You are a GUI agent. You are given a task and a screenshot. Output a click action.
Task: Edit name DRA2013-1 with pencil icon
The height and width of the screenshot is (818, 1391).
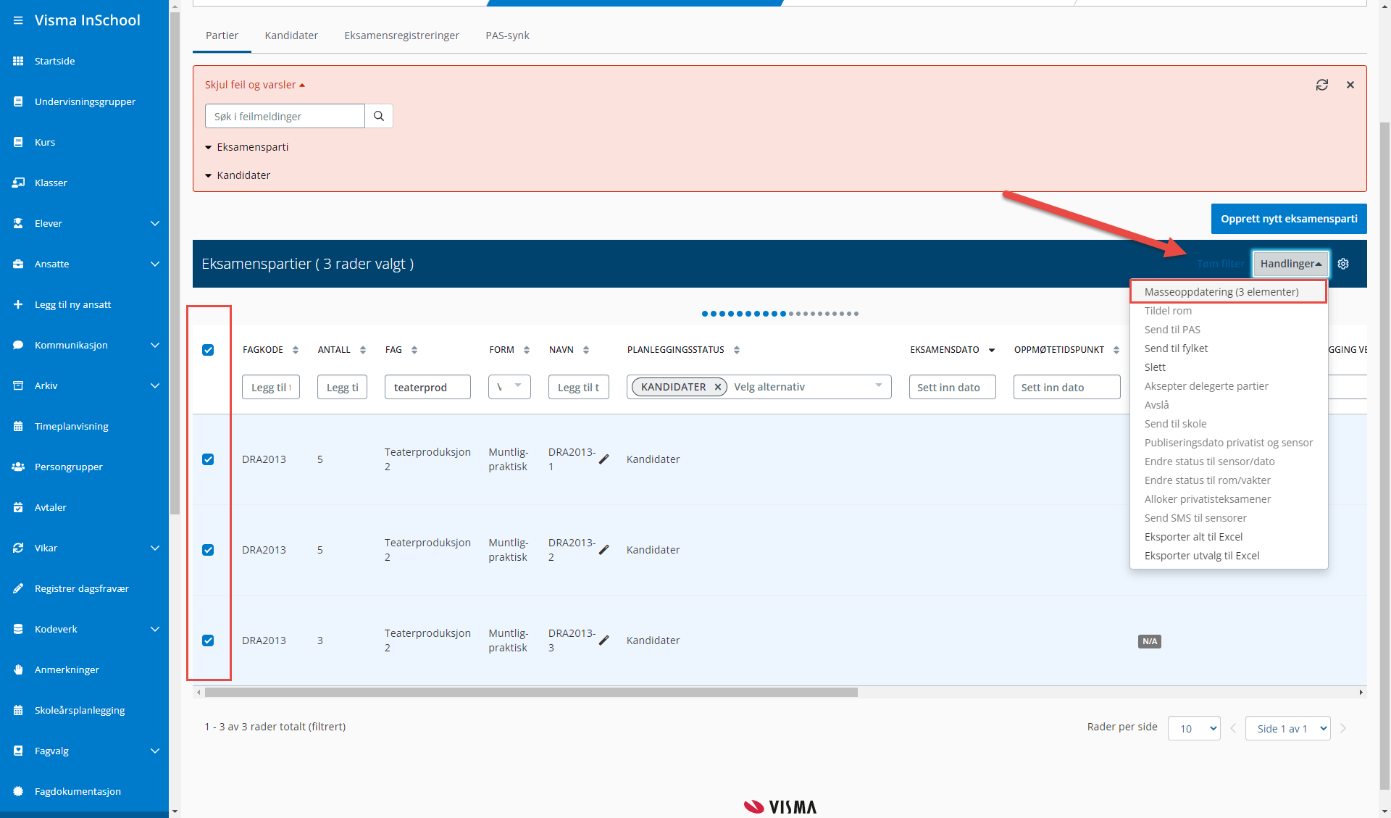coord(604,459)
